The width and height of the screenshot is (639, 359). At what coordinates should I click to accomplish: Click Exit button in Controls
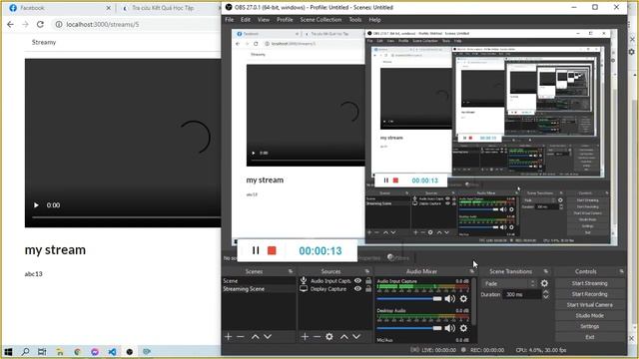(x=589, y=337)
